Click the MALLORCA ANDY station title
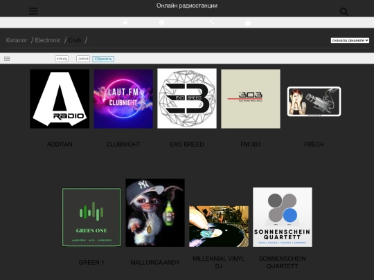Image resolution: width=374 pixels, height=280 pixels. 155,263
